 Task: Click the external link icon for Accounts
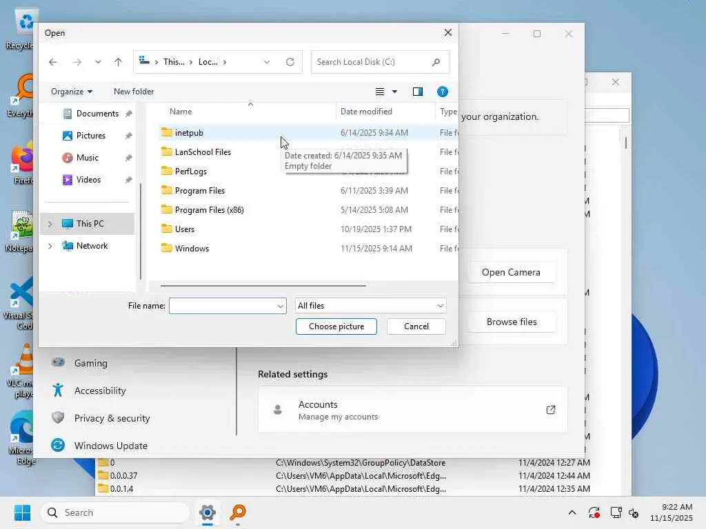[x=551, y=410]
